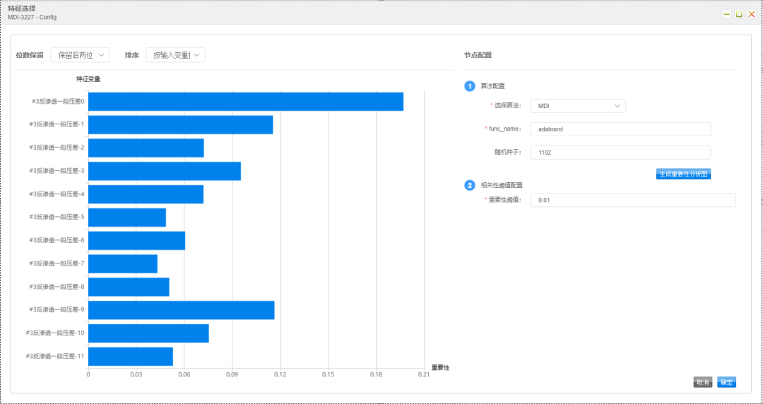Viewport: 763px width, 404px height.
Task: Click the 相关性阈值配置 section label
Action: pos(502,186)
